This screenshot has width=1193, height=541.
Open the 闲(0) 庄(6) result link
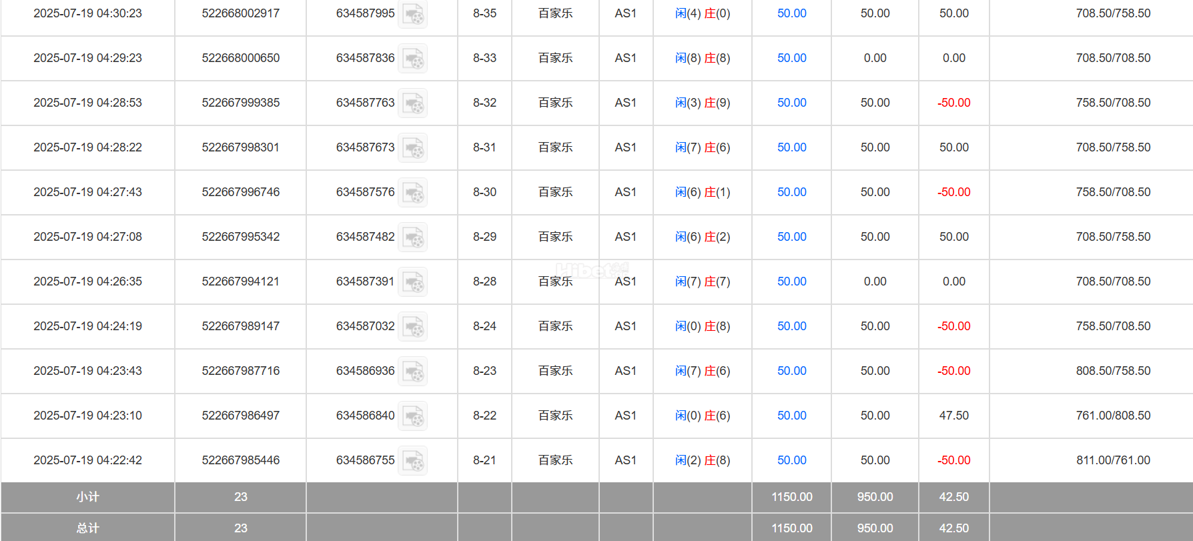point(703,416)
